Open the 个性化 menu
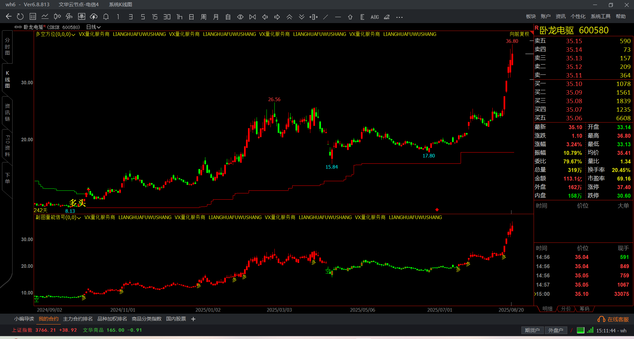The height and width of the screenshot is (339, 634). pyautogui.click(x=578, y=16)
